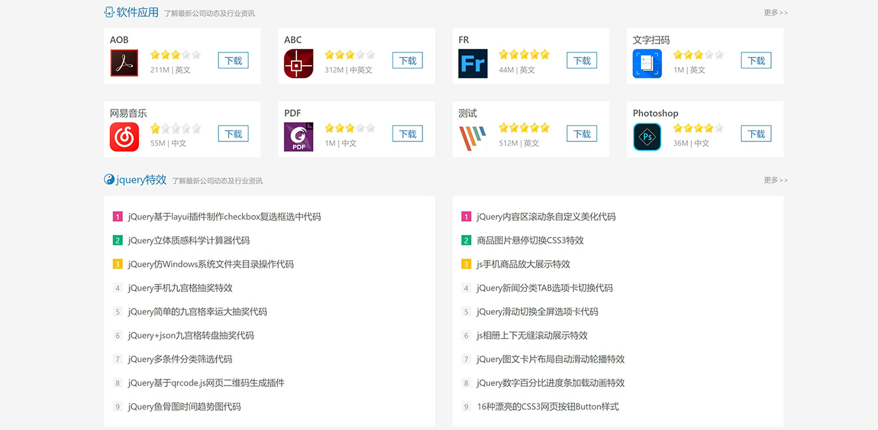This screenshot has height=430, width=878.
Task: Click the 网易音乐 star rating
Action: click(x=175, y=128)
